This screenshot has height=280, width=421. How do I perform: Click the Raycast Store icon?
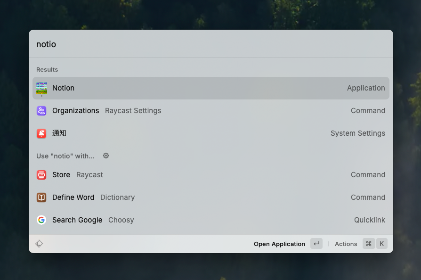(x=41, y=175)
